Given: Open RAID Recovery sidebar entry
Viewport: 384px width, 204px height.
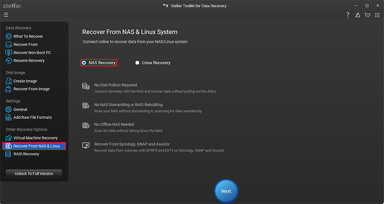Looking at the screenshot, I should 26,154.
